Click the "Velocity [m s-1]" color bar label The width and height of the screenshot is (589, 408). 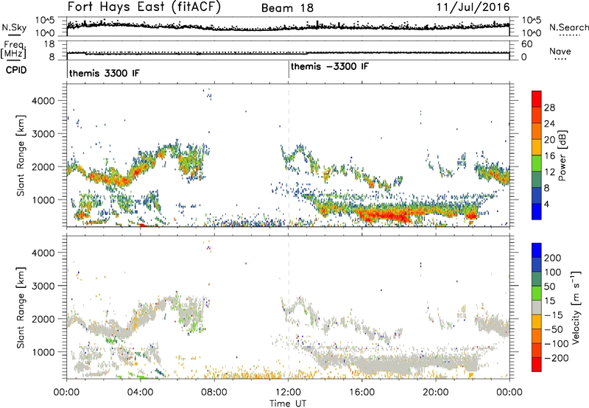(576, 307)
